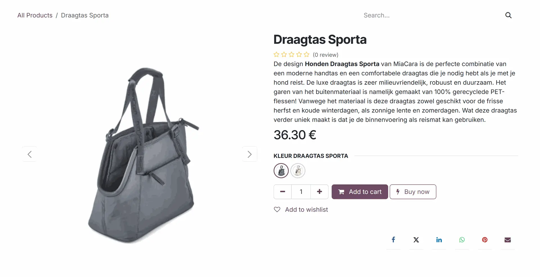Click the wishlist heart icon
This screenshot has width=540, height=277.
[x=277, y=210]
